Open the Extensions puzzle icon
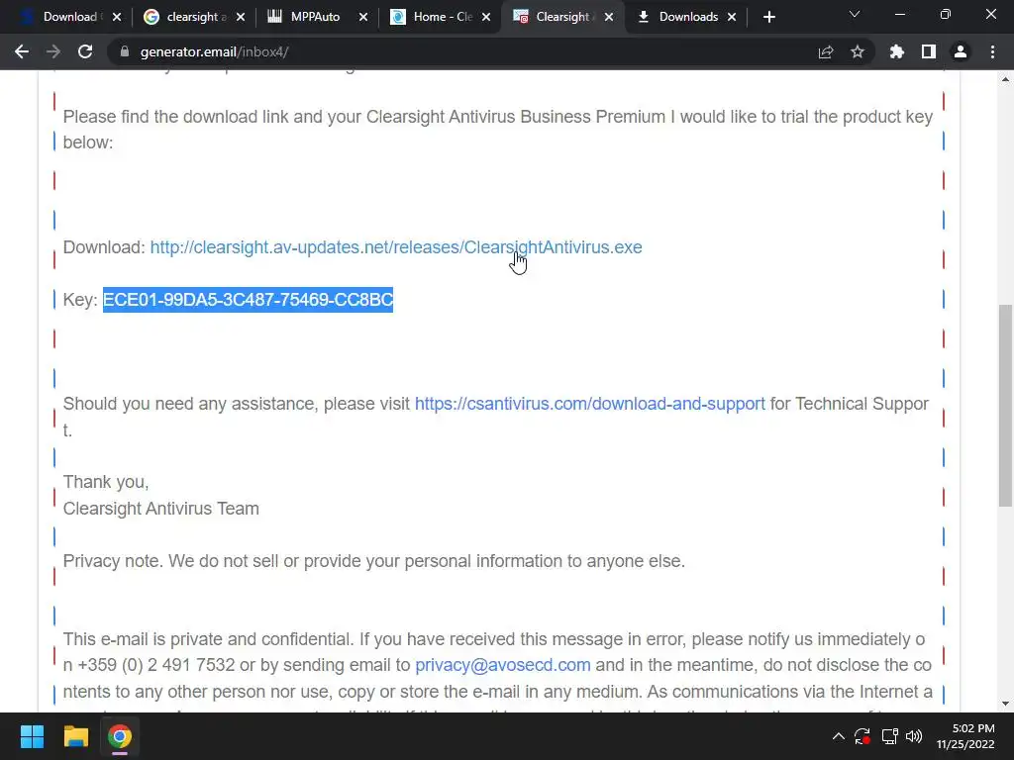 896,51
